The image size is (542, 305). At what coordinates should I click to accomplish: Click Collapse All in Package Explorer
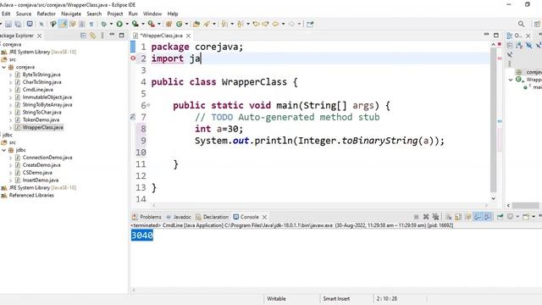pyautogui.click(x=83, y=36)
